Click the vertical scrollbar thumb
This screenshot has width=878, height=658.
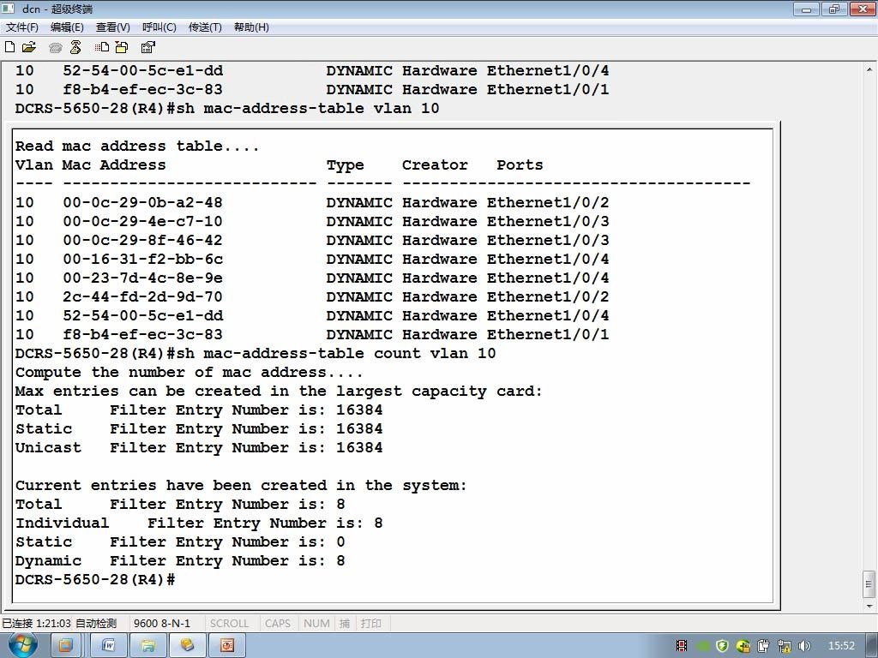coord(869,584)
